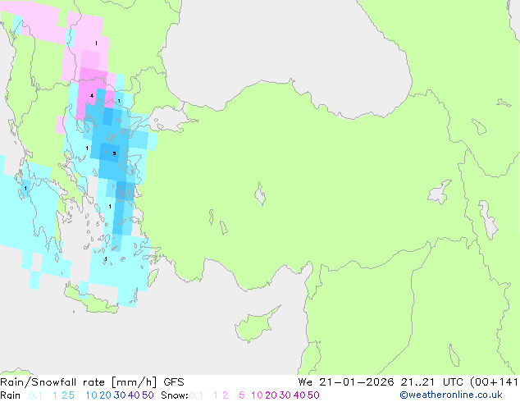Viewport: 520px width, 402px height.
Task: Click the "21..21 UTC" time text
Action: [433, 382]
